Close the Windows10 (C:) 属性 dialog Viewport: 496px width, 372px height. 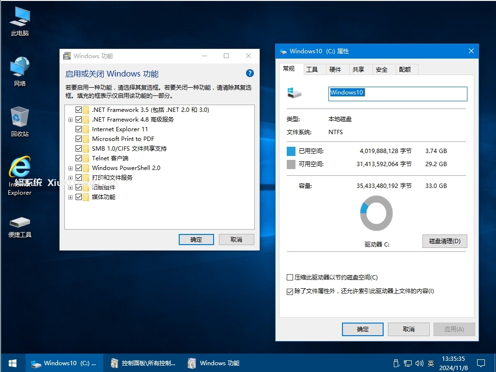(x=471, y=51)
